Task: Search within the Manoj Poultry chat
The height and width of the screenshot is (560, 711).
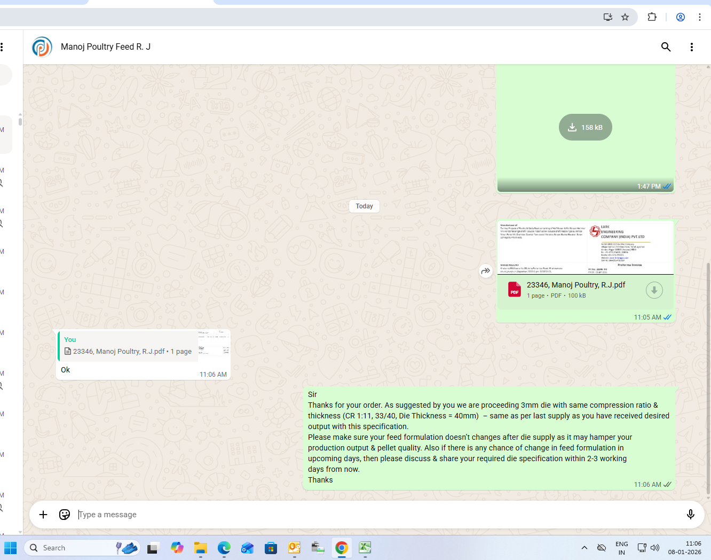Action: (x=666, y=47)
